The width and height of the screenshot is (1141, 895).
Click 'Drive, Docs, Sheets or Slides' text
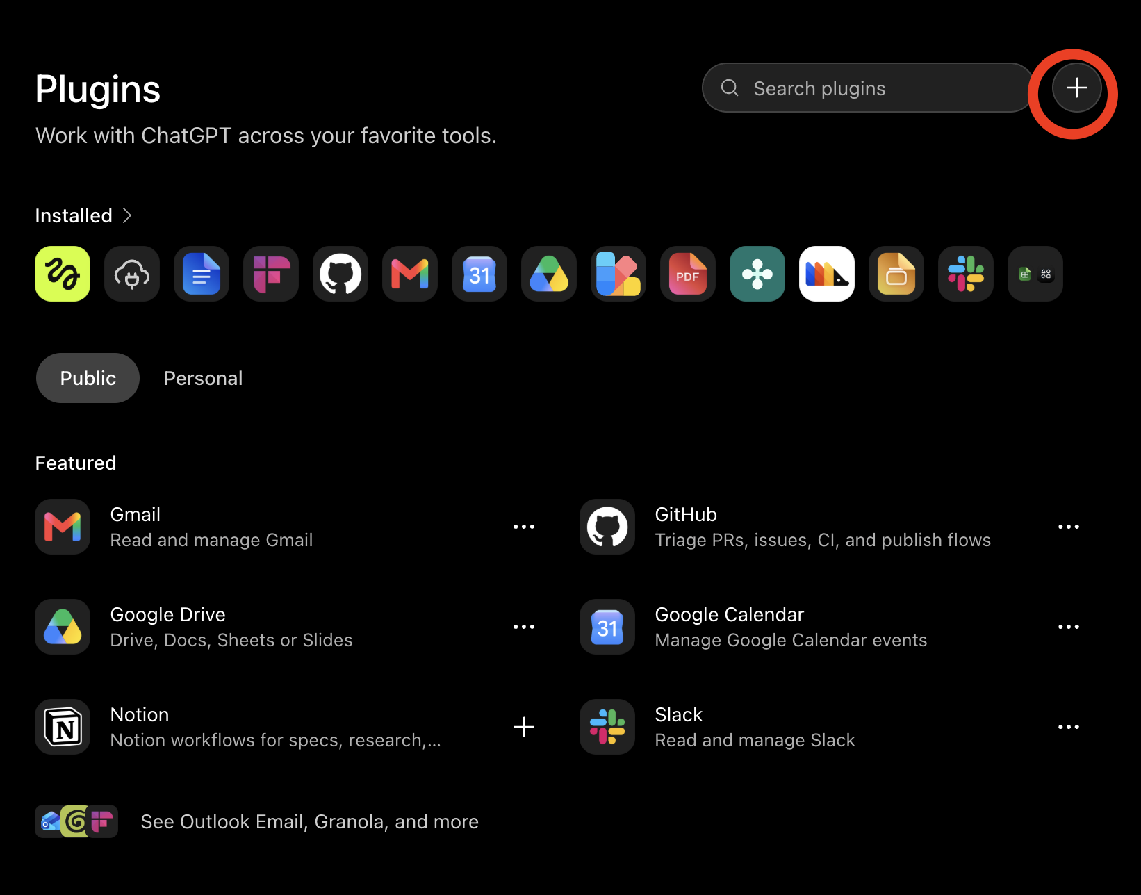coord(231,640)
